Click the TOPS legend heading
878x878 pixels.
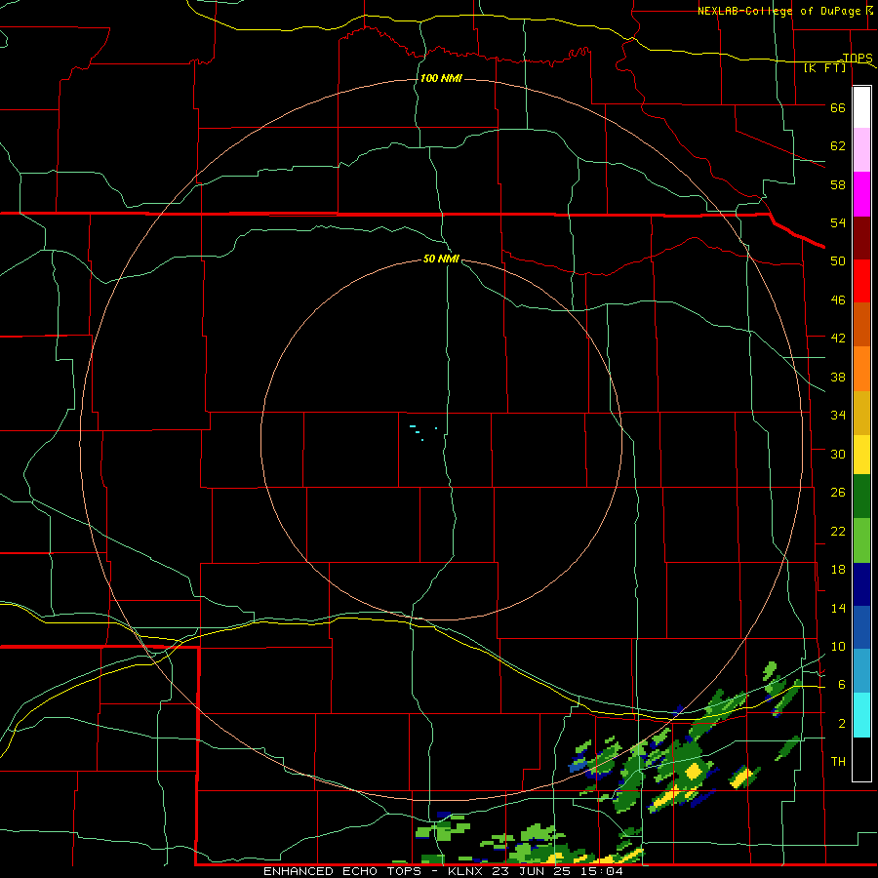tap(858, 58)
